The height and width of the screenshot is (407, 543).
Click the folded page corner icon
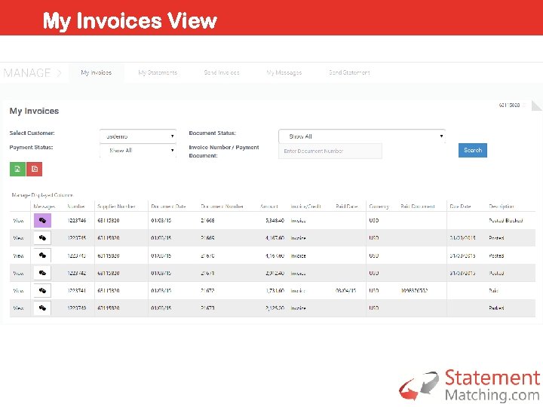536,106
